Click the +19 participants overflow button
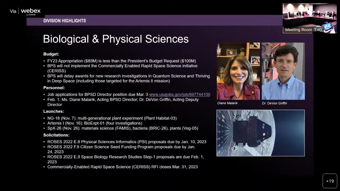The width and height of the screenshot is (340, 191). click(330, 181)
